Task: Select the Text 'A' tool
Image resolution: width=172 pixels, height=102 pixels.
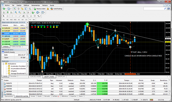Action: pyautogui.click(x=31, y=16)
